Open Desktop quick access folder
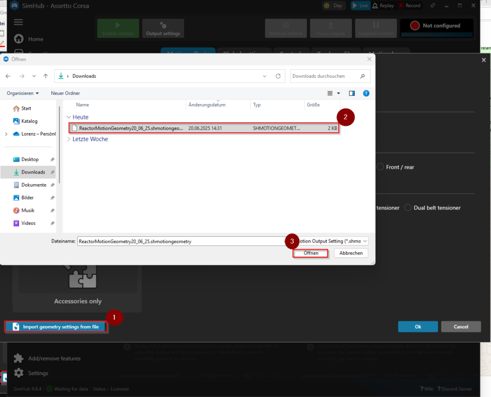This screenshot has width=491, height=397. (x=26, y=159)
